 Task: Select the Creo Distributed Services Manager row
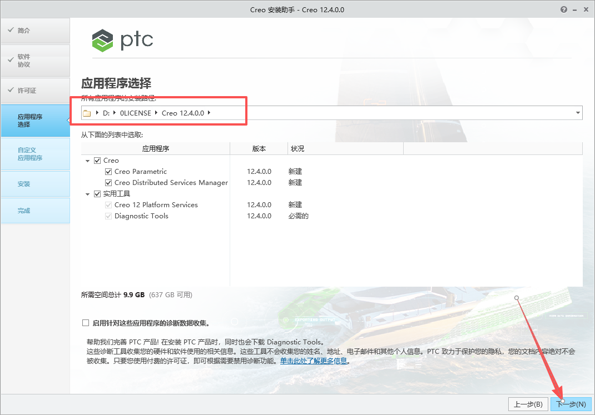167,182
